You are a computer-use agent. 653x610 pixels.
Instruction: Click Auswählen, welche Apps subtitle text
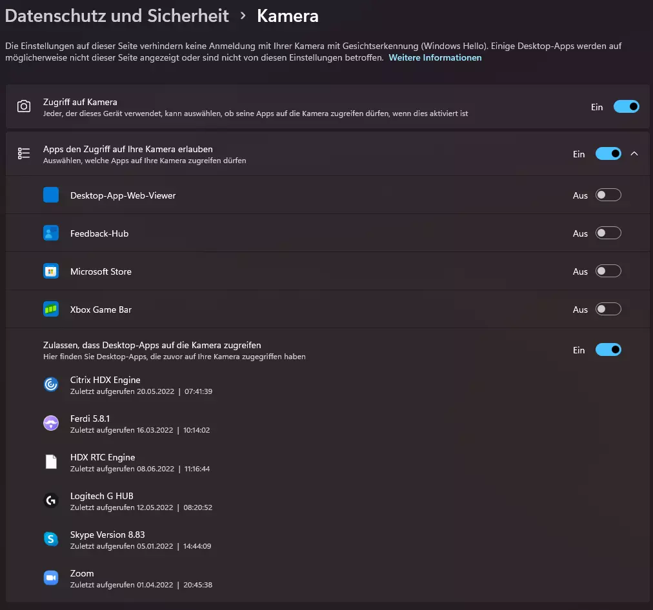coord(145,161)
